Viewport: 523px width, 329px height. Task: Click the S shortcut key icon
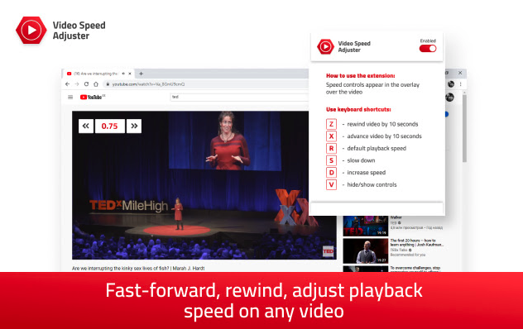(x=331, y=160)
